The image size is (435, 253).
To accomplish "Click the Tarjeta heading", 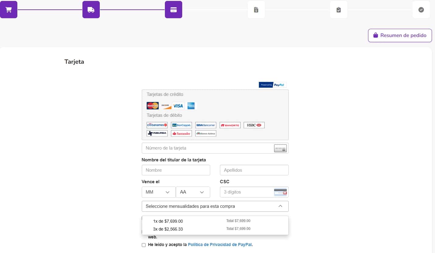I will coord(74,62).
